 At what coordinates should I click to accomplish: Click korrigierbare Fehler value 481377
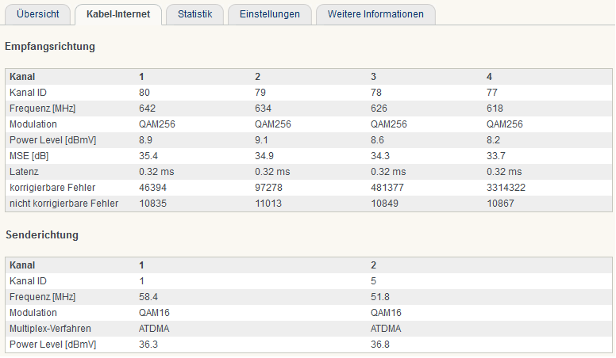[387, 188]
